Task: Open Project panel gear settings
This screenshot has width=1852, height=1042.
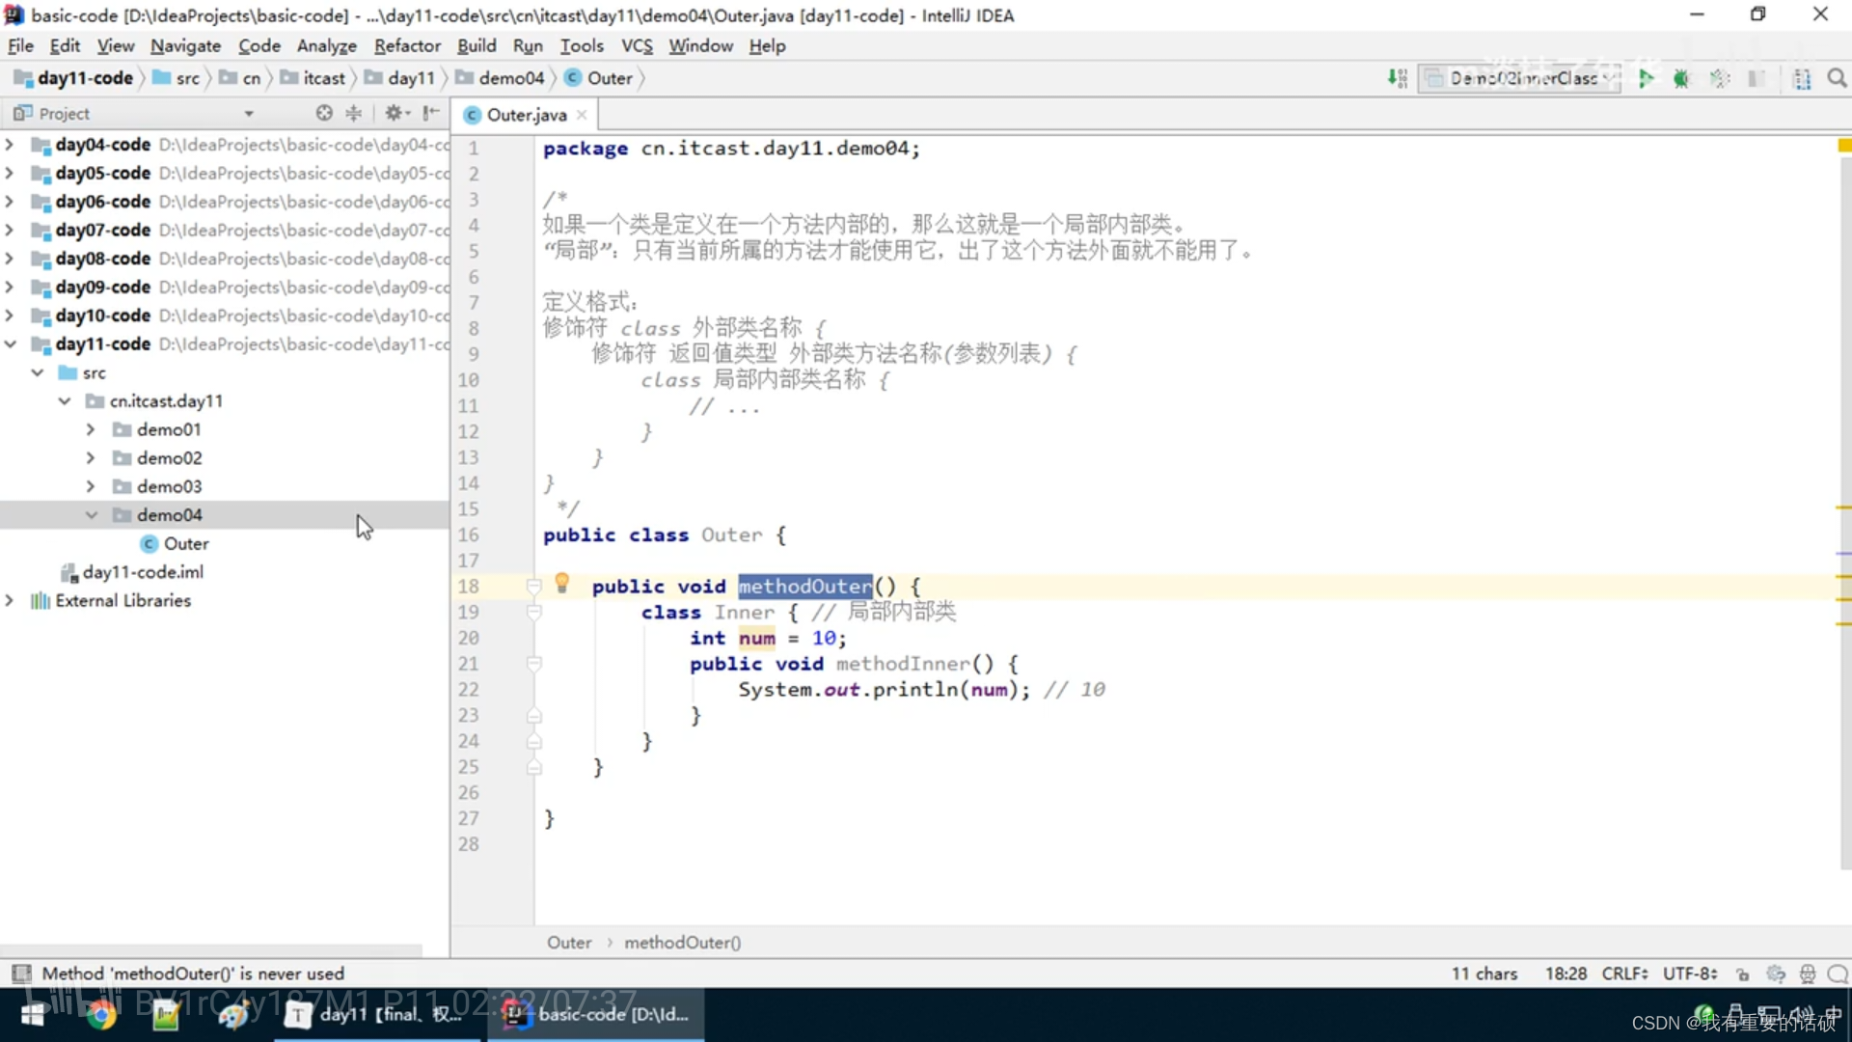Action: point(396,113)
